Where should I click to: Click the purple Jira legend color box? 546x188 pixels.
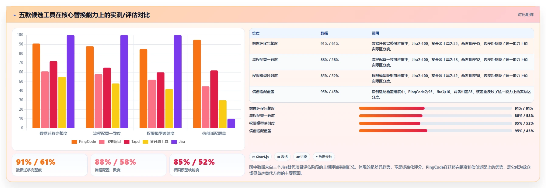(x=174, y=142)
